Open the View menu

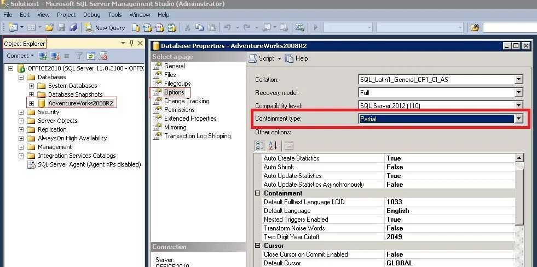tap(43, 15)
